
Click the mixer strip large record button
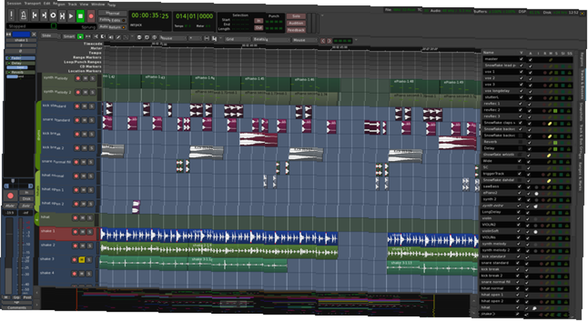tap(11, 196)
